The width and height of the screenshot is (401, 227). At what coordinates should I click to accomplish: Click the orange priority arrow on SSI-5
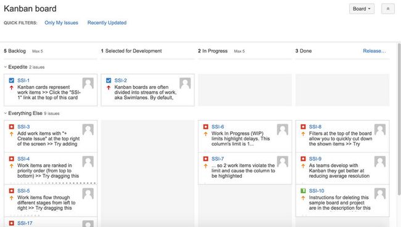click(x=11, y=198)
